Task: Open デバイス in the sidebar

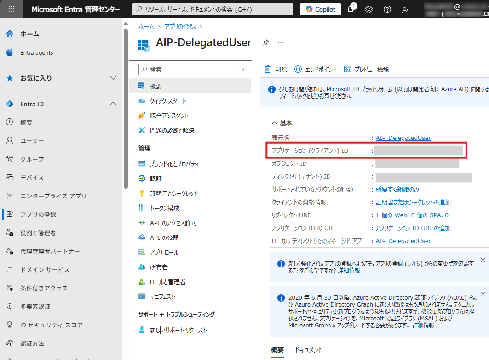Action: pos(32,178)
